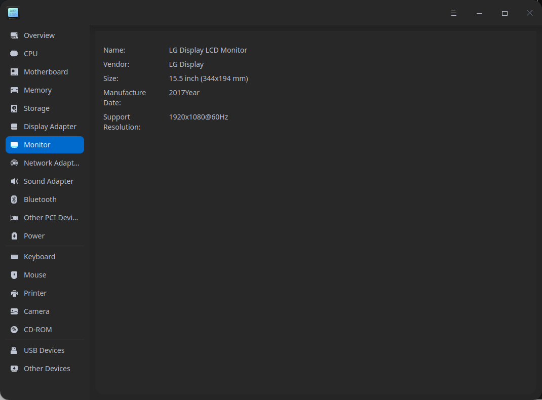
Task: Click the "Support Resolution:" field label
Action: click(x=122, y=123)
